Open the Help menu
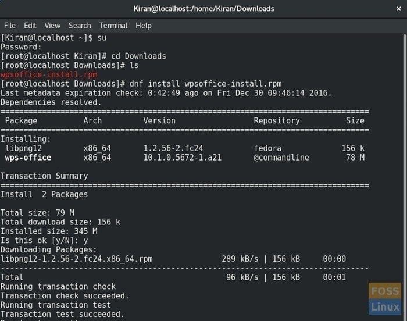The height and width of the screenshot is (321, 407). coord(144,26)
